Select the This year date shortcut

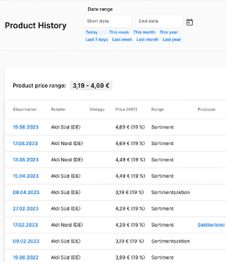click(169, 32)
